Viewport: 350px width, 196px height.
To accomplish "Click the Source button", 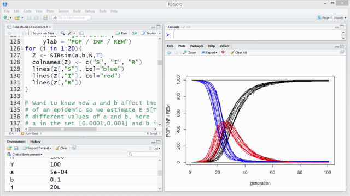I will pyautogui.click(x=148, y=33).
